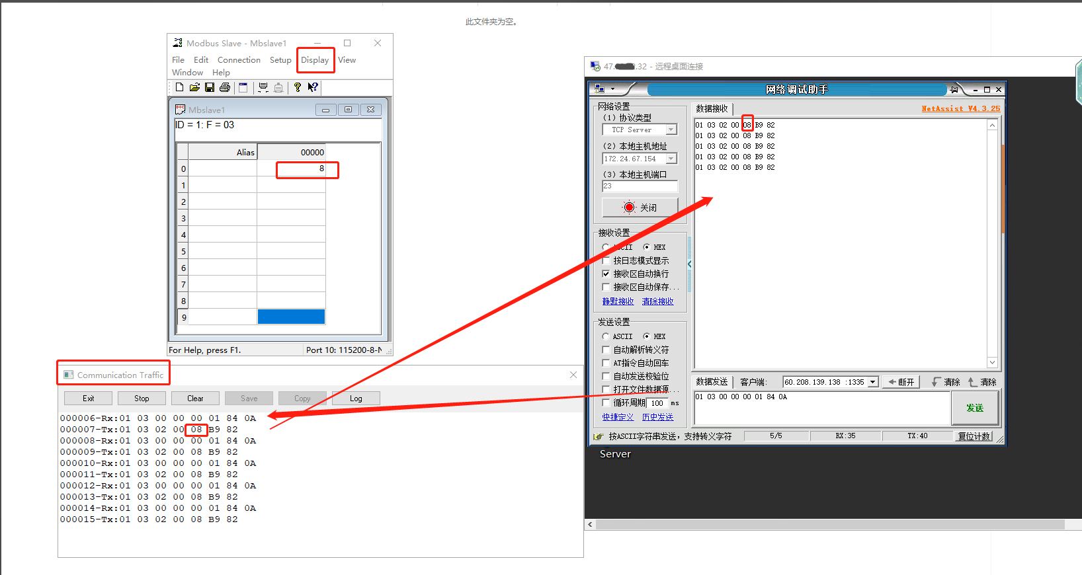Click the grayed Disconnect icon in Modbus Slave toolbar
Image resolution: width=1082 pixels, height=575 pixels.
[x=278, y=87]
